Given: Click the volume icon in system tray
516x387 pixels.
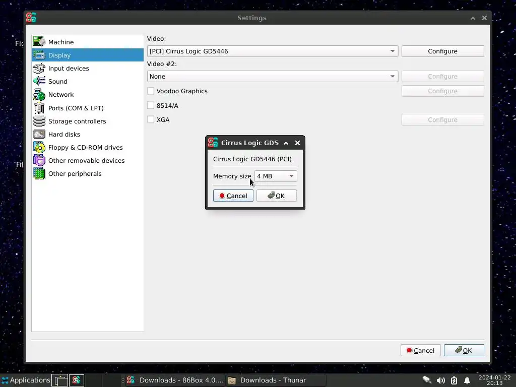Looking at the screenshot, I should coord(440,380).
